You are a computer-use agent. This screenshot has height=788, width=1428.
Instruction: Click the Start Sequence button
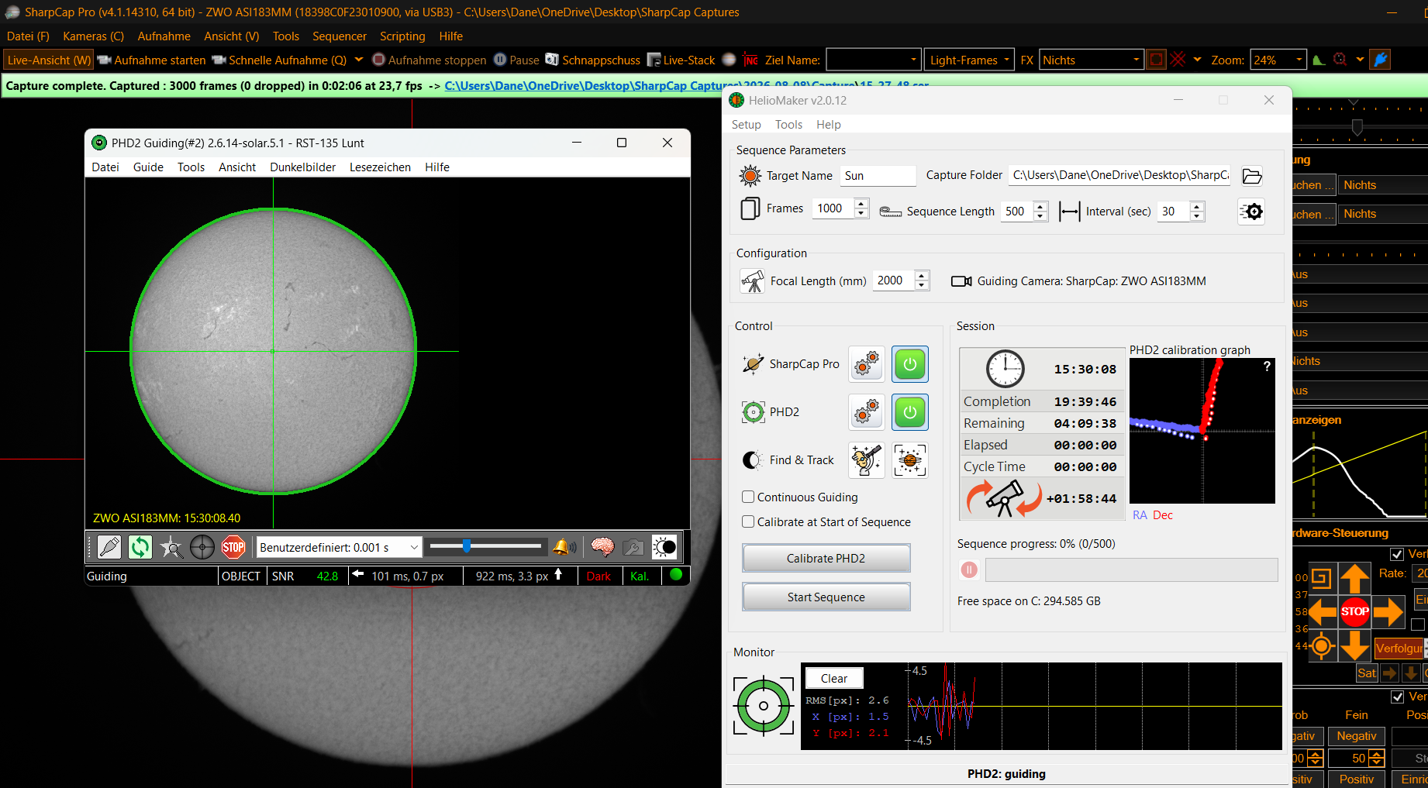coord(826,597)
